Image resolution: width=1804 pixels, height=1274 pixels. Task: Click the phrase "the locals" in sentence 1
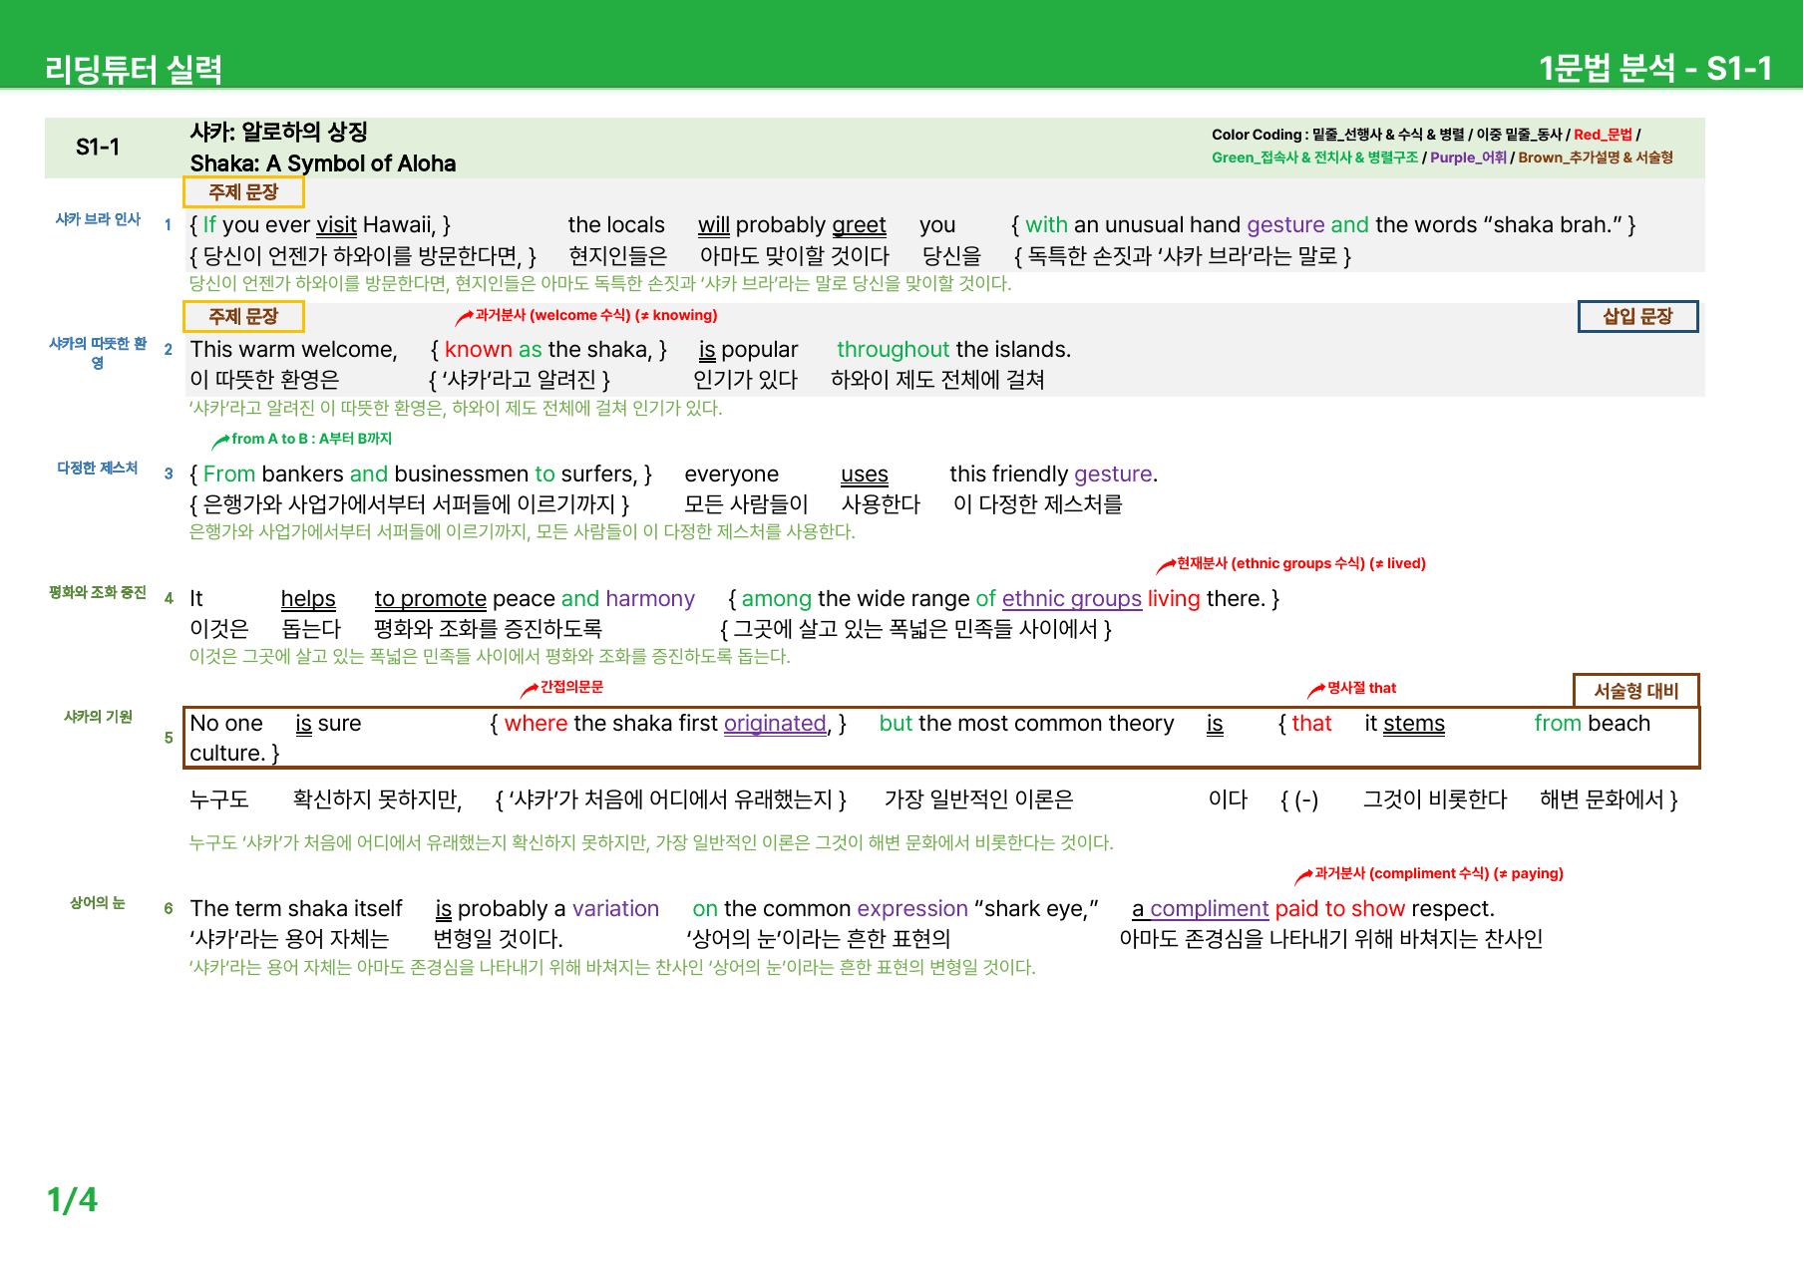pos(616,225)
